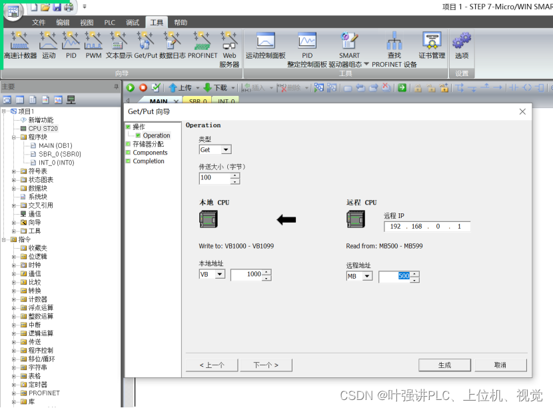The width and height of the screenshot is (553, 408).
Task: Expand the Symbol Table (符号表) node
Action: pyautogui.click(x=14, y=171)
